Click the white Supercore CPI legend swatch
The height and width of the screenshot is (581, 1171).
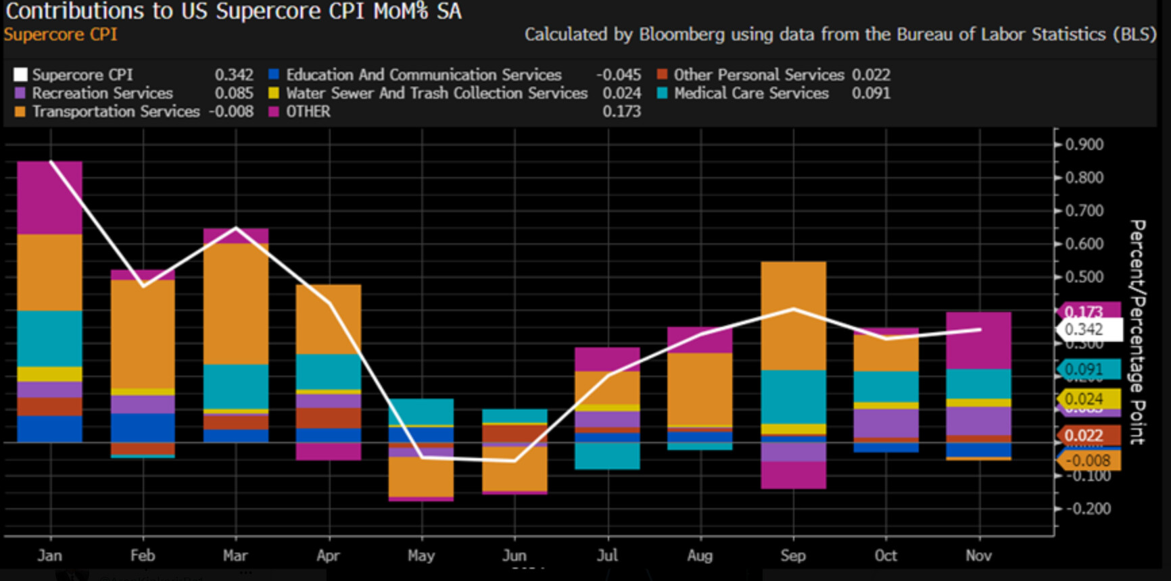pos(20,75)
